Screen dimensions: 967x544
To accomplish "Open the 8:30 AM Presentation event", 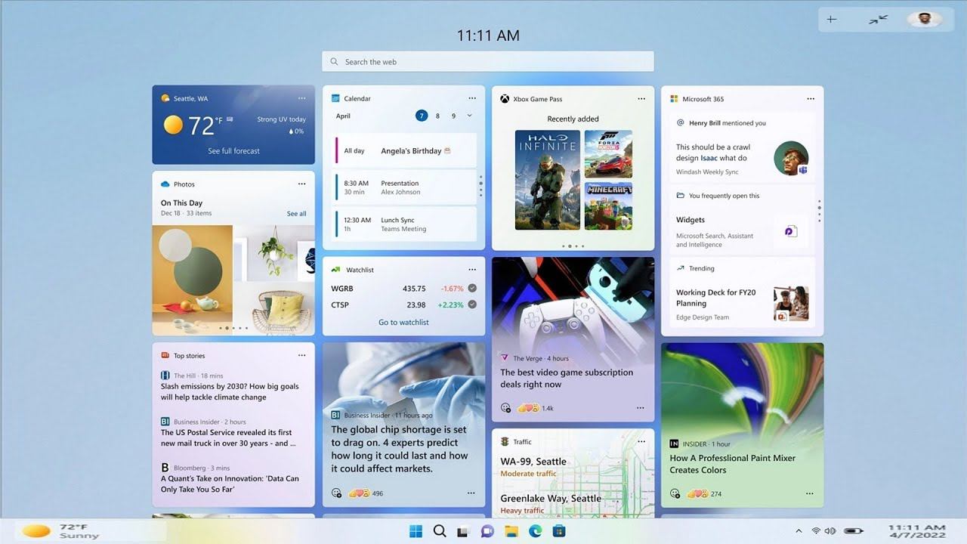I will click(405, 187).
